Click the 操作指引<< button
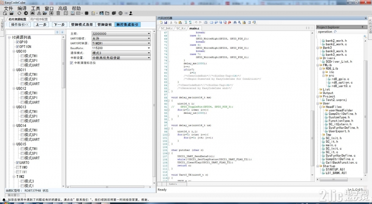Viewport: 372px width, 204px height. (20, 24)
